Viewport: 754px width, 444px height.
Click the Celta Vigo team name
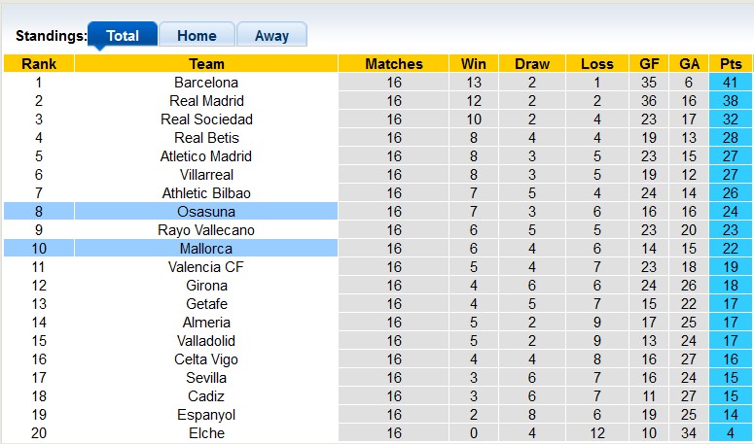[x=206, y=359]
